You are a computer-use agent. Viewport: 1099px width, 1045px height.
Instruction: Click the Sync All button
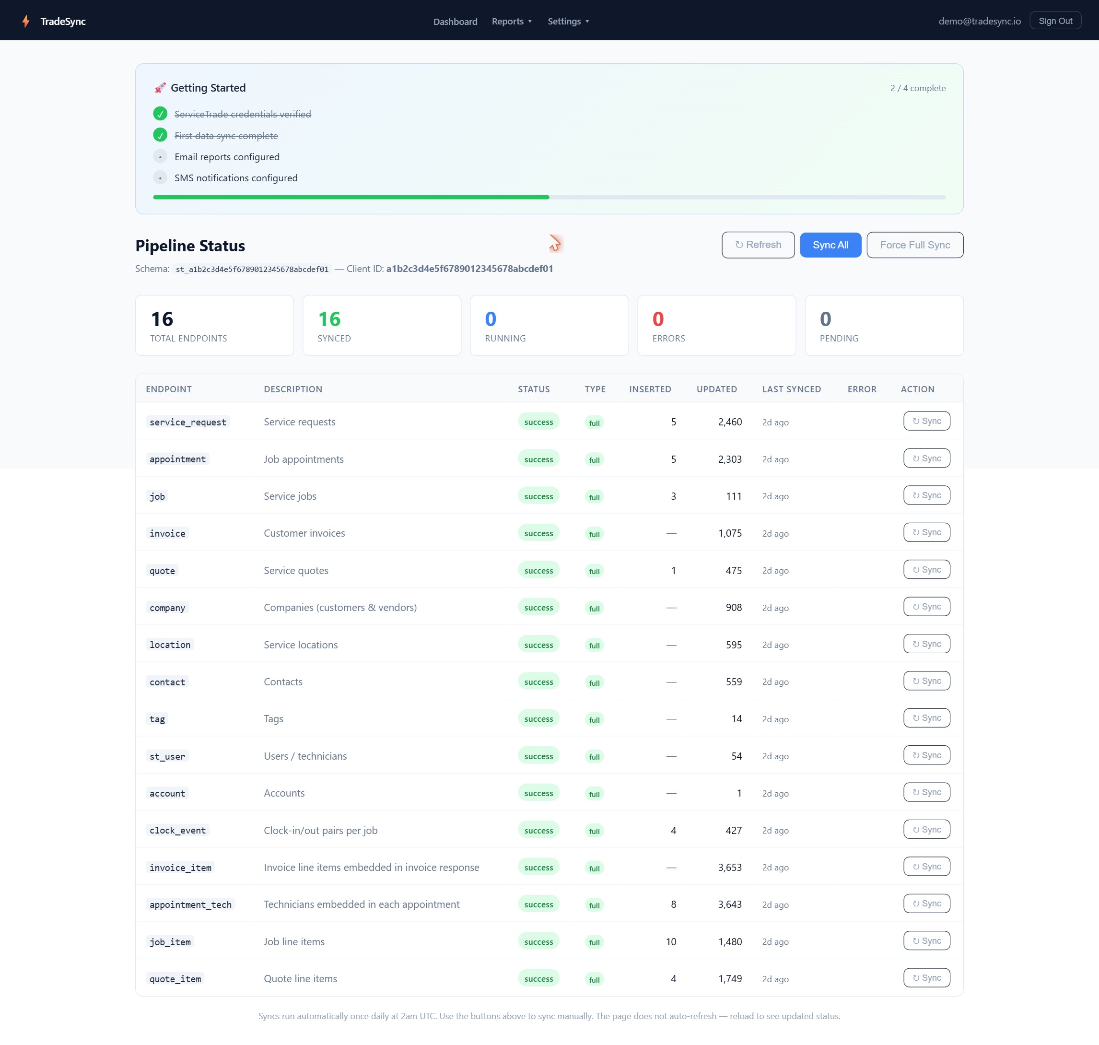830,245
